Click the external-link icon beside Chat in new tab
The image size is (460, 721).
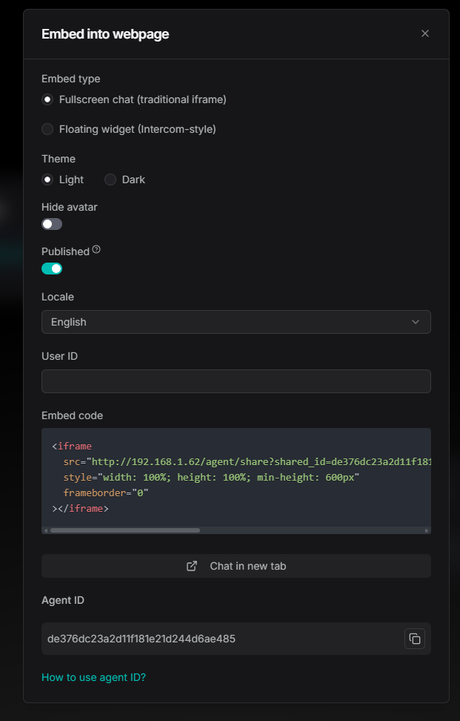[x=192, y=566]
